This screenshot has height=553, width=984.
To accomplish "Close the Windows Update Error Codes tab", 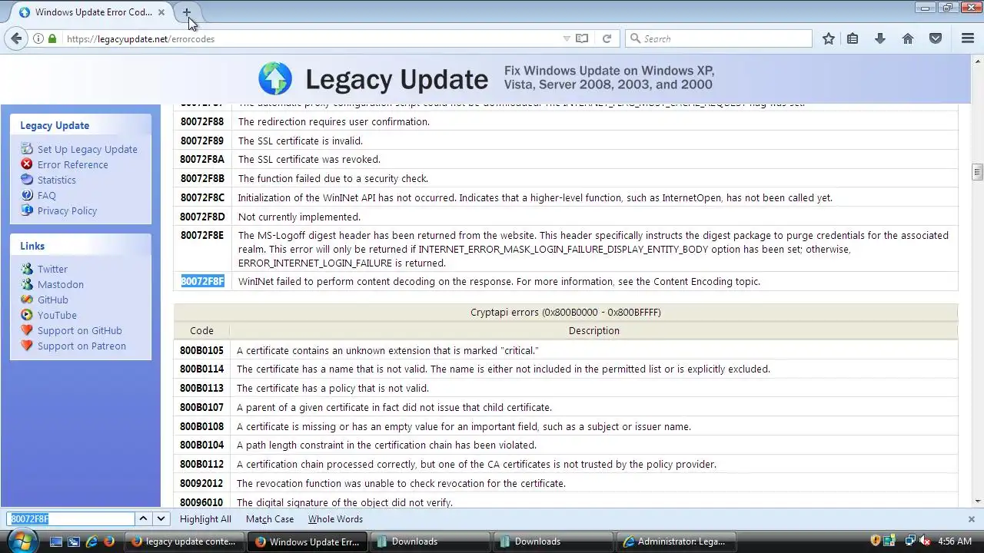I will [161, 12].
